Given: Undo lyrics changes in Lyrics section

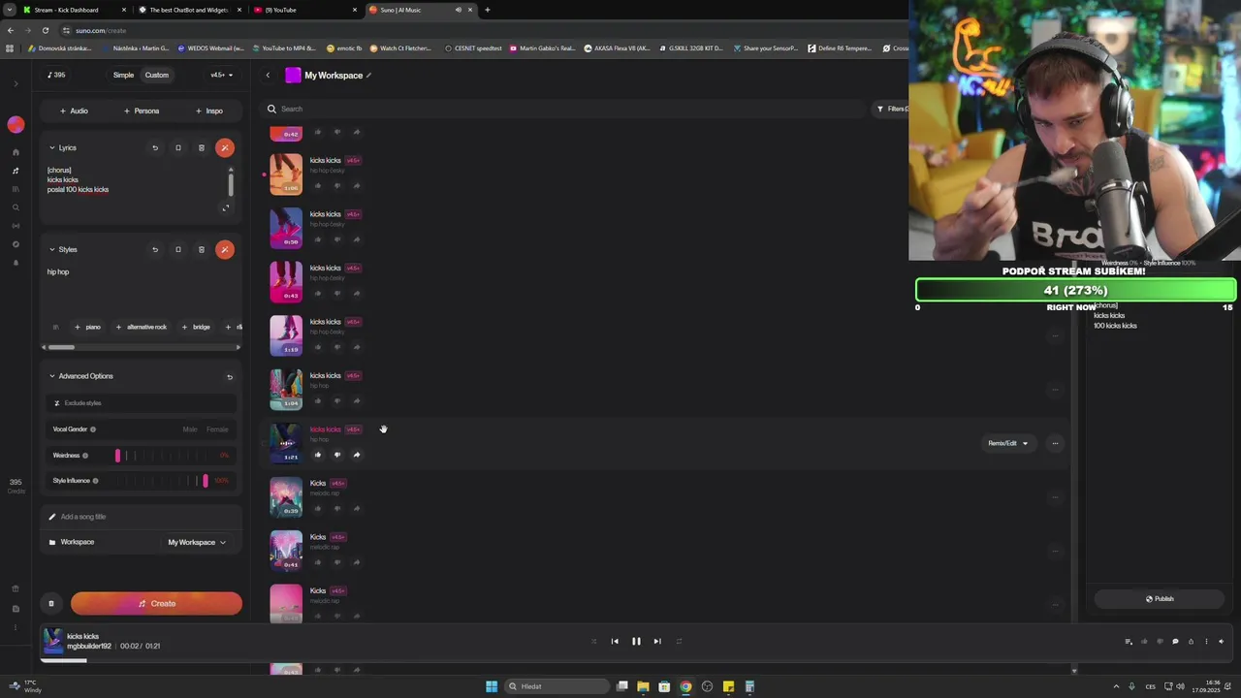Looking at the screenshot, I should pos(155,148).
